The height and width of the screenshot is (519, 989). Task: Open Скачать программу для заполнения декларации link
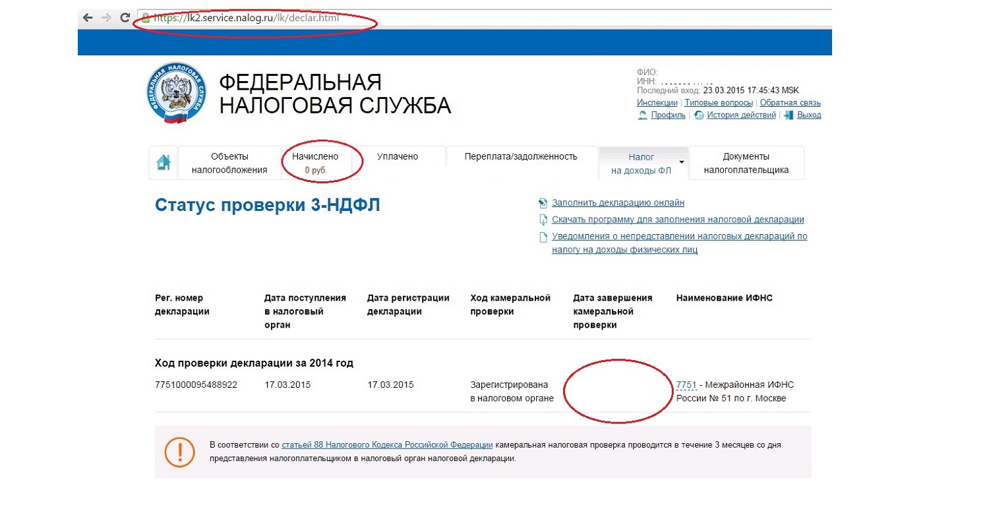(x=678, y=220)
